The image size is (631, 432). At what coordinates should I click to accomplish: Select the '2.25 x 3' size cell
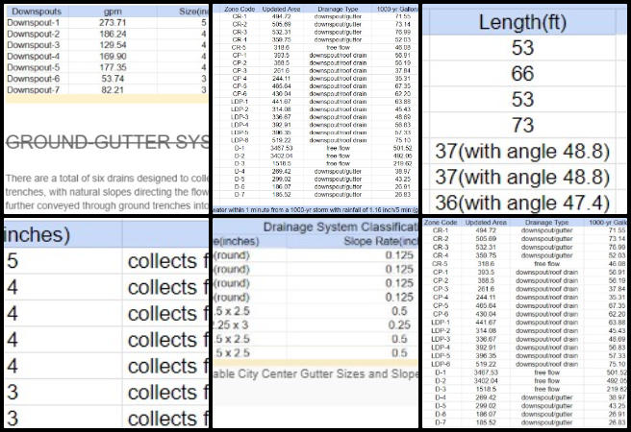(x=229, y=325)
